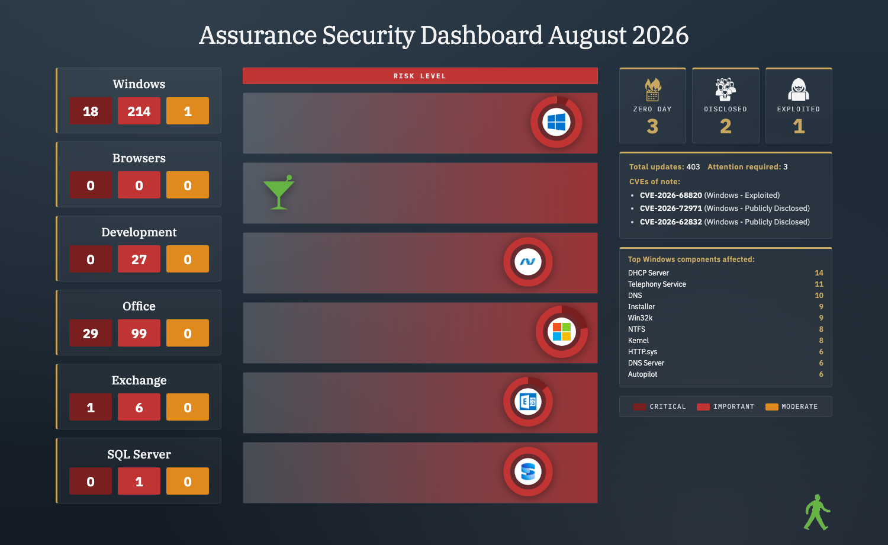
Task: Click the Browsers card title
Action: click(x=139, y=158)
